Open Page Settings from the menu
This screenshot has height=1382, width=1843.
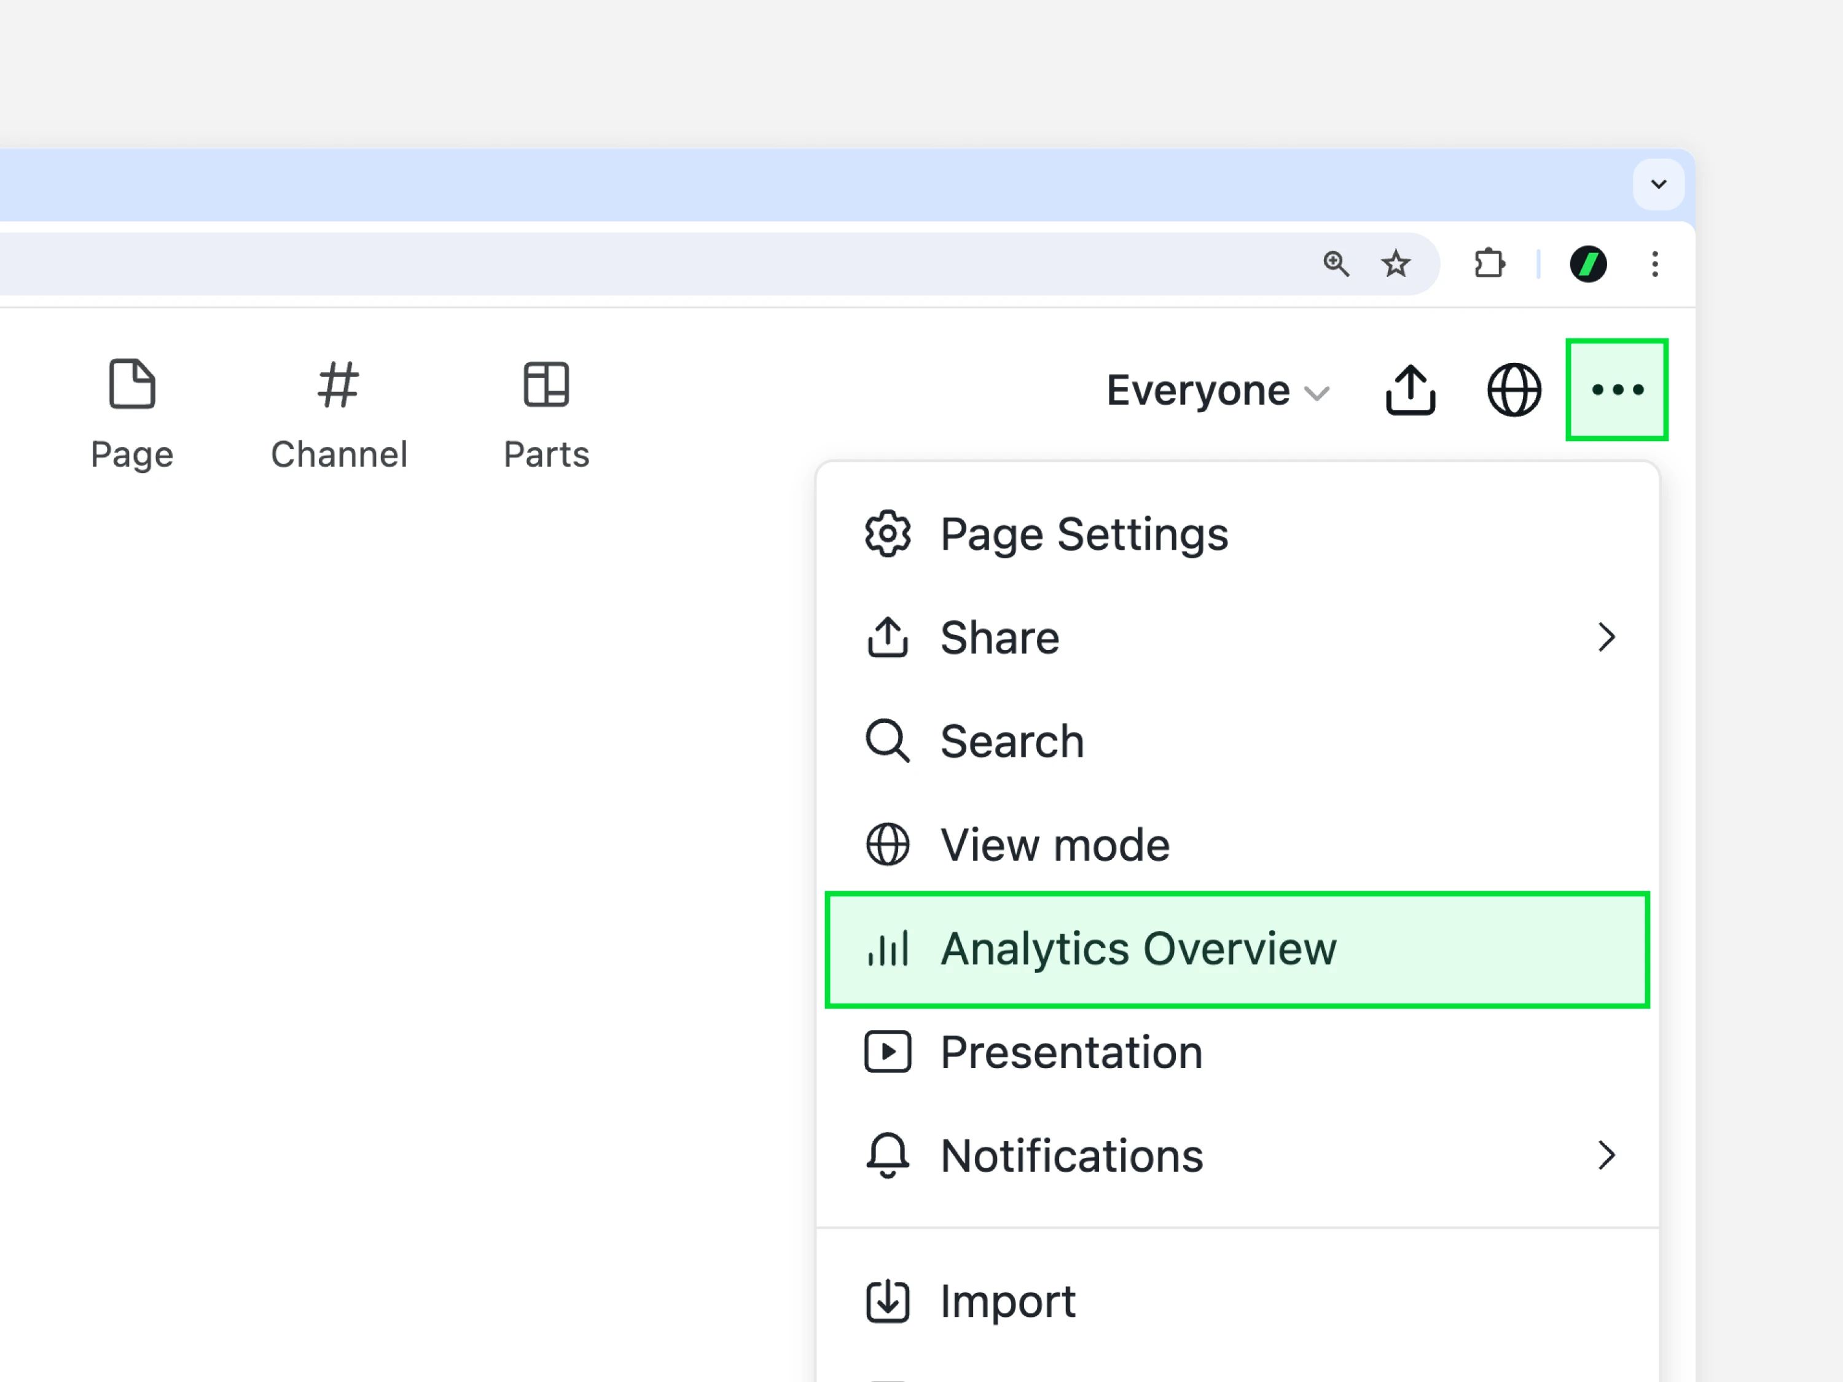coord(1237,534)
